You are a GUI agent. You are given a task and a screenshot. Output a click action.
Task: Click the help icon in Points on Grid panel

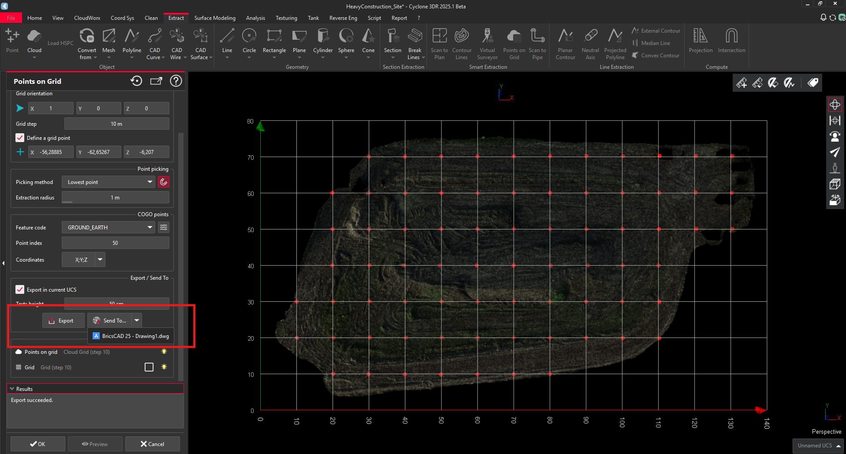pyautogui.click(x=176, y=81)
